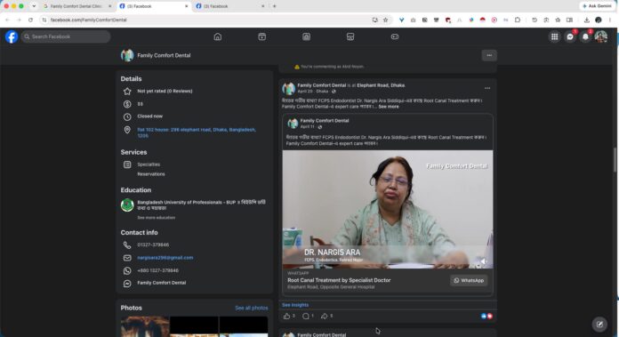Viewport: 619px width, 337px height.
Task: Open Messenger chats icon
Action: click(x=570, y=36)
